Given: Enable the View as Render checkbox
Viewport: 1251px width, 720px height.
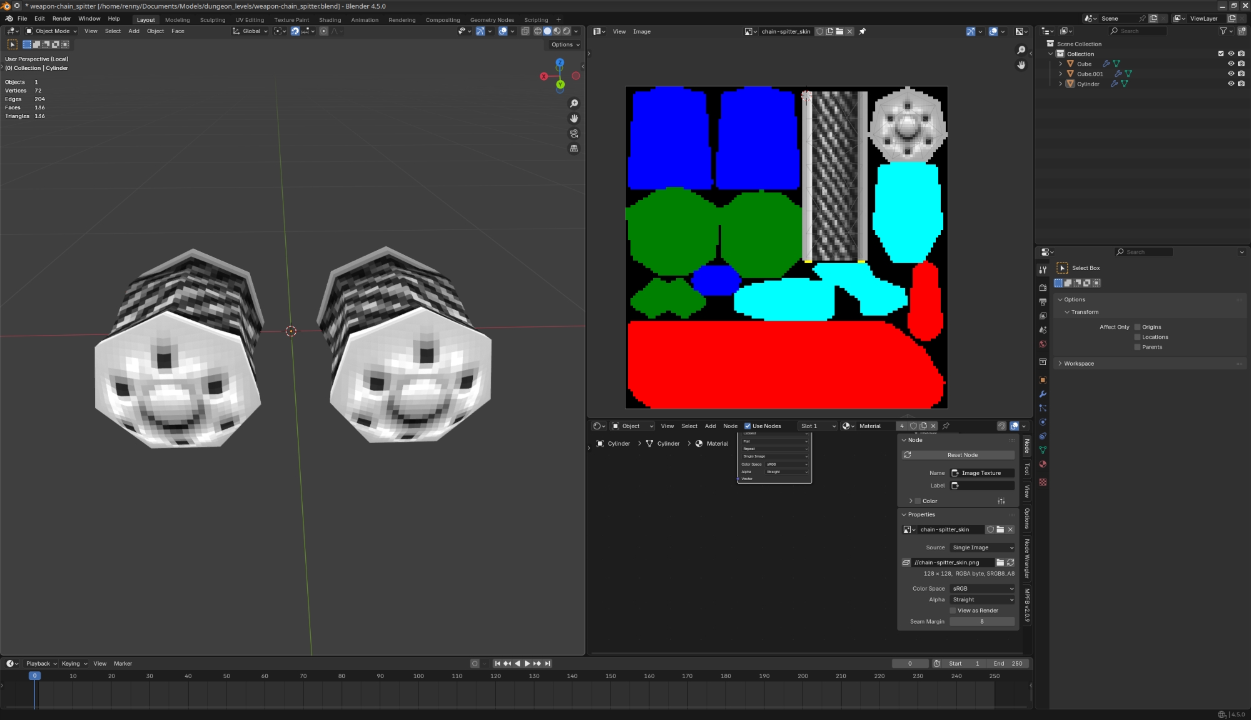Looking at the screenshot, I should 953,611.
